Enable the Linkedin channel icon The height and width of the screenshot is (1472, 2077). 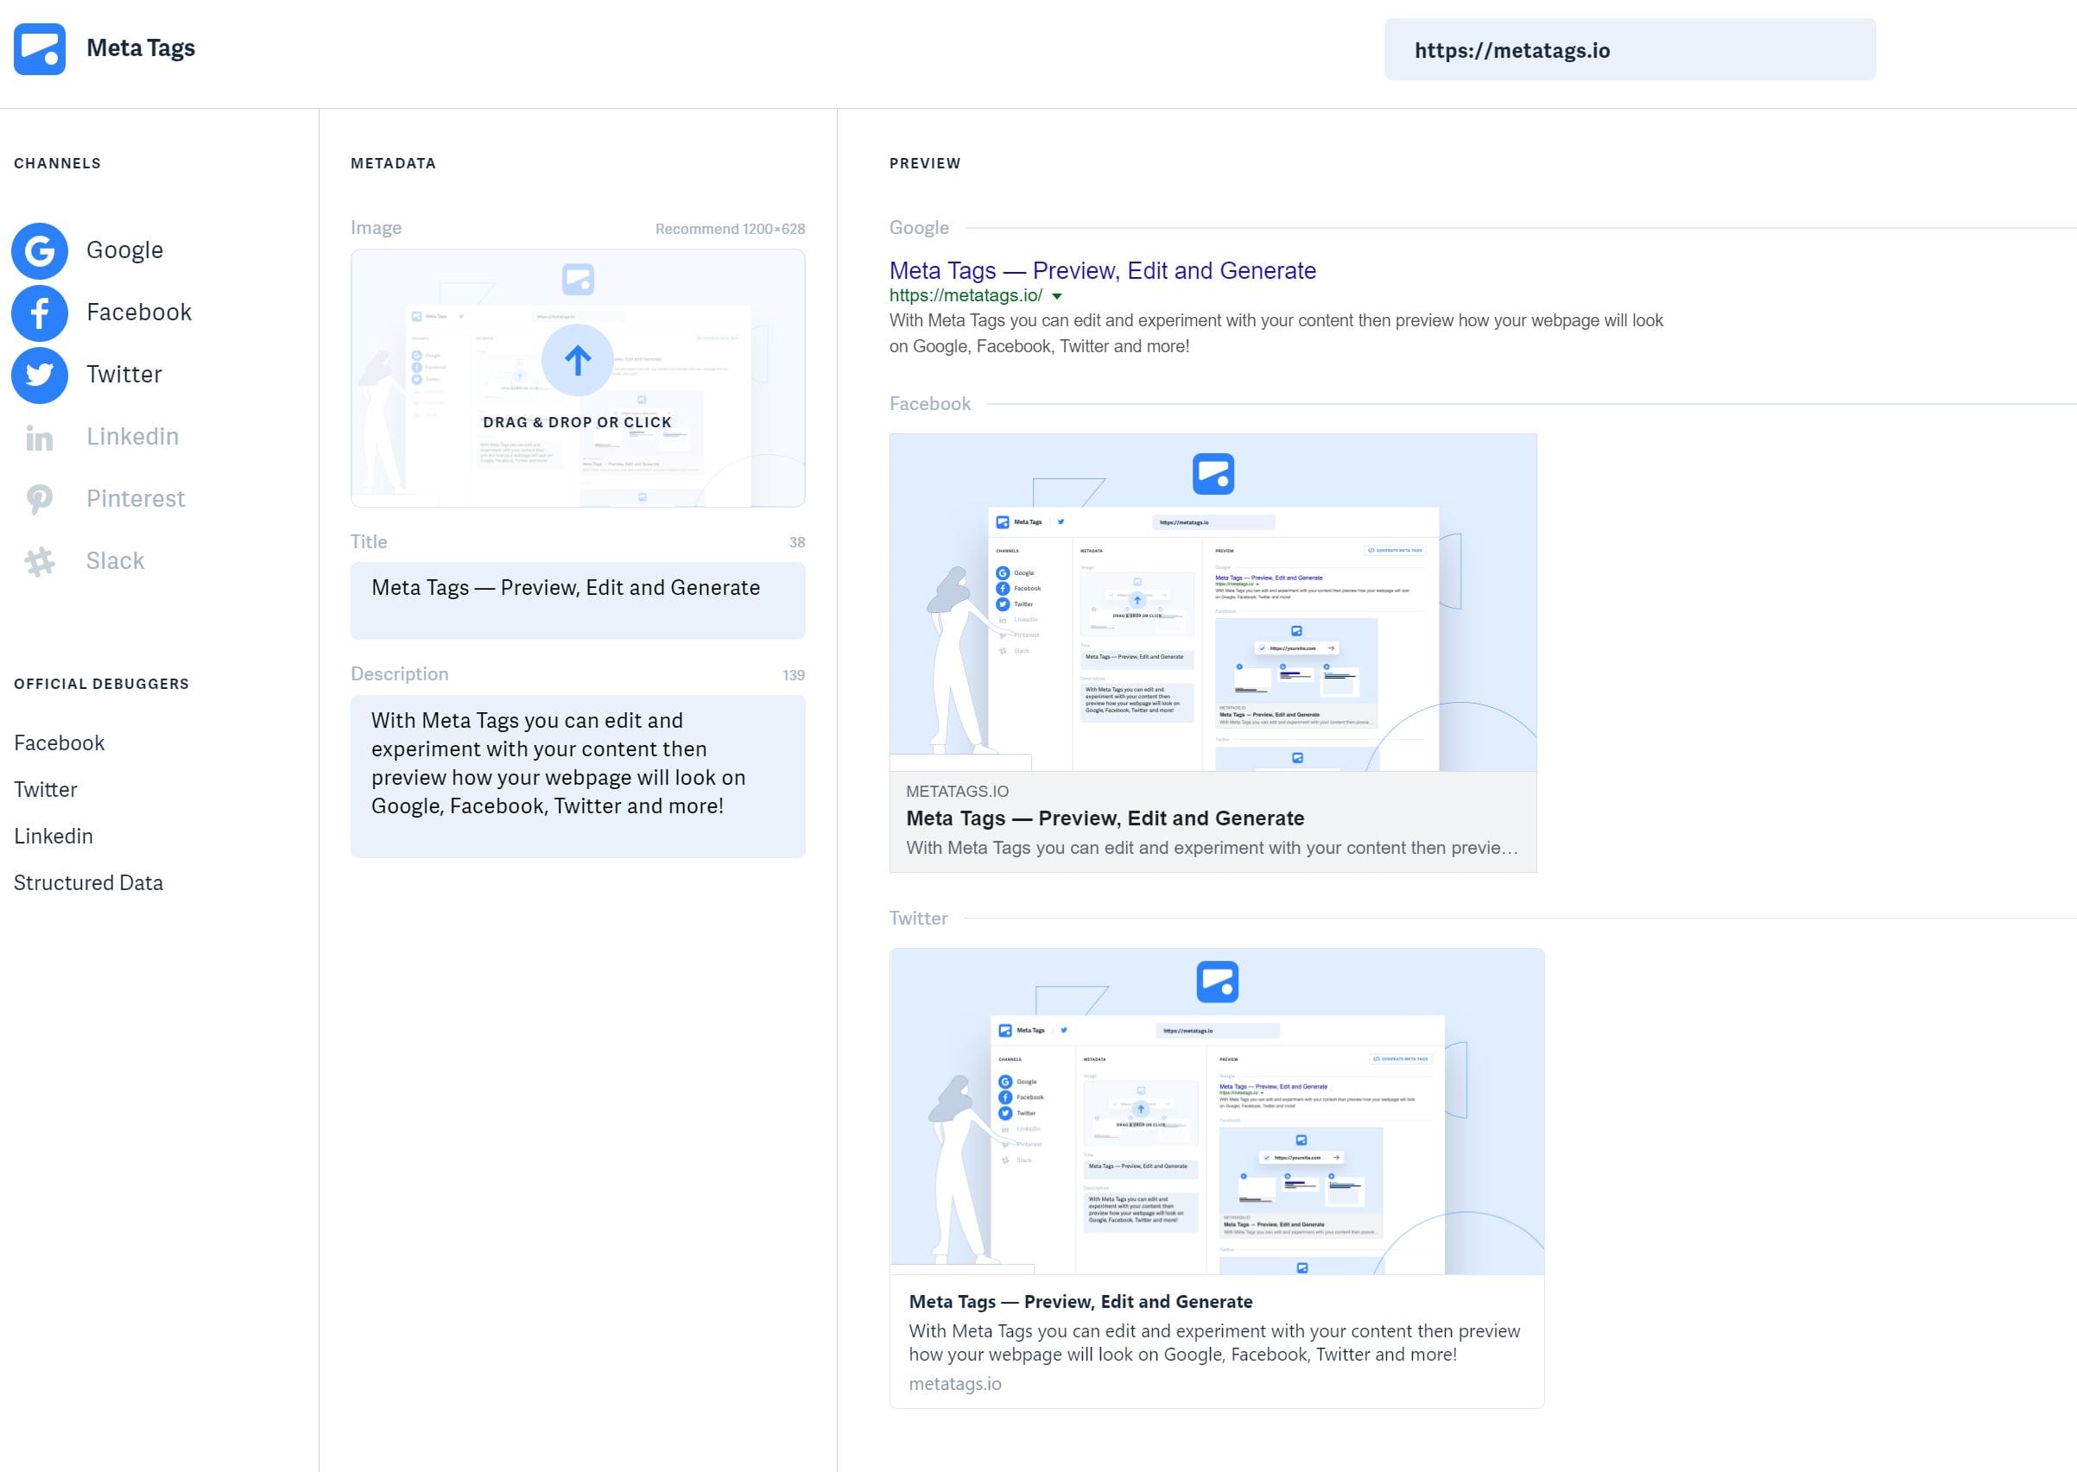click(x=40, y=438)
